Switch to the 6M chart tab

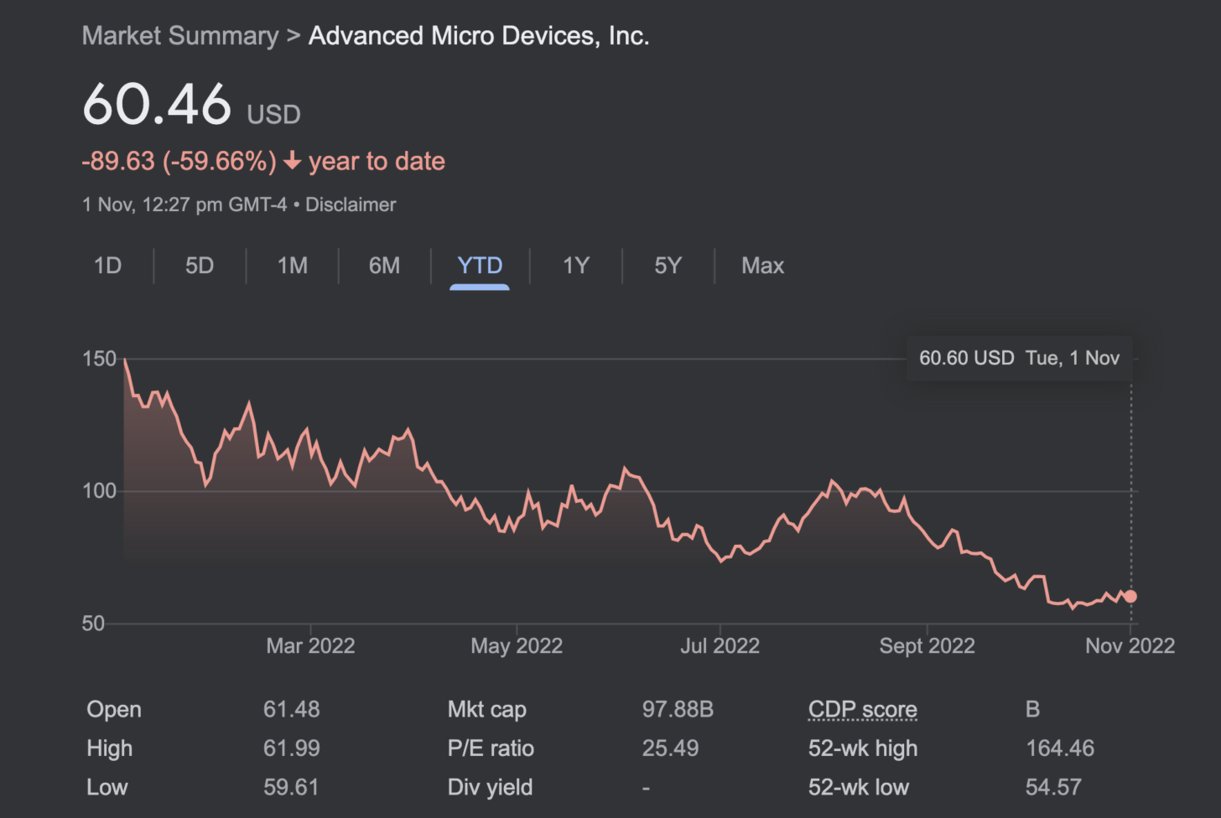pyautogui.click(x=385, y=266)
